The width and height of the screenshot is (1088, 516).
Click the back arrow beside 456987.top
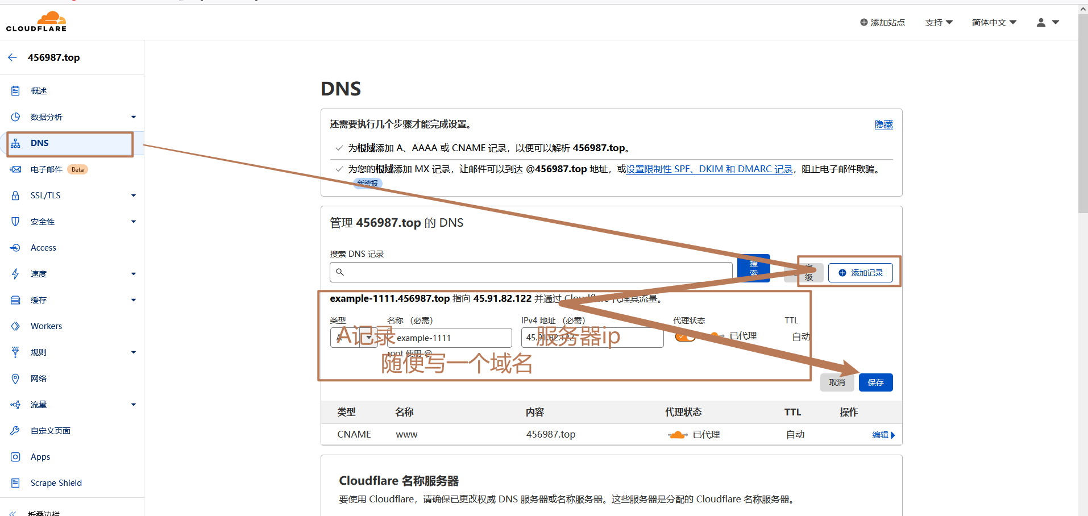[x=13, y=57]
